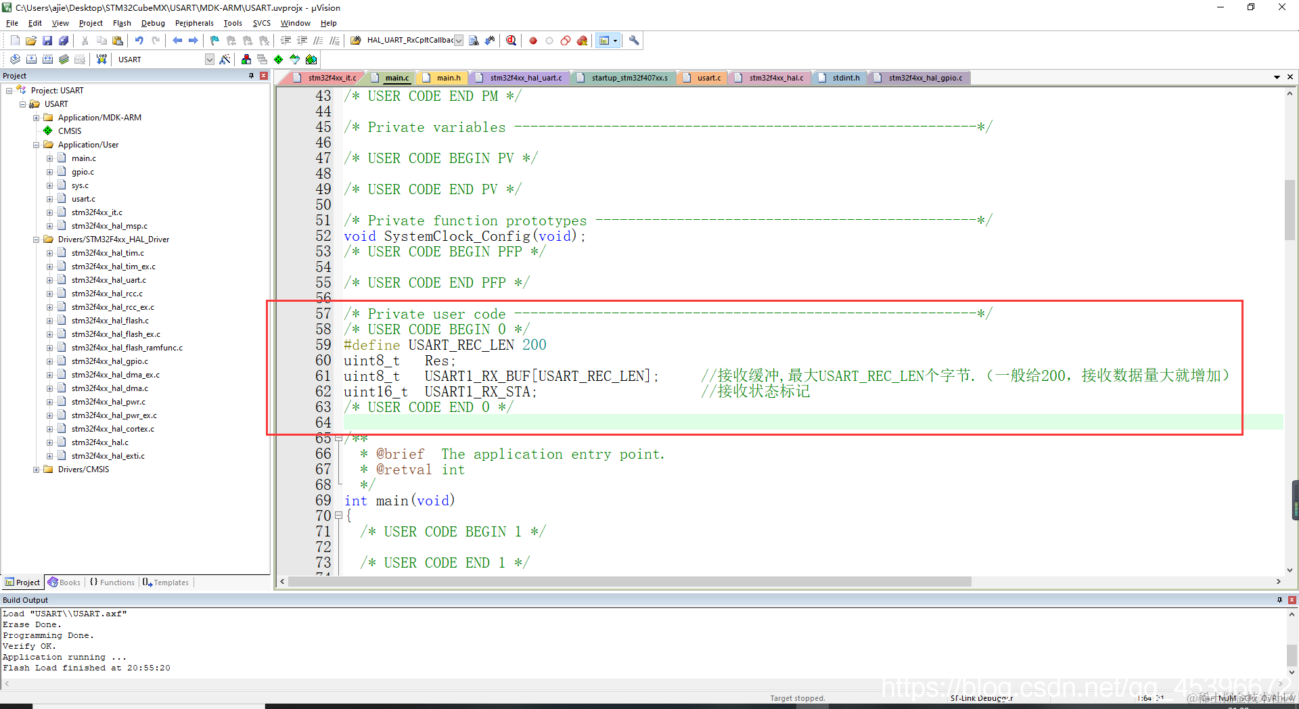Insert a bookmark on the current line
The height and width of the screenshot is (709, 1299).
tap(215, 41)
